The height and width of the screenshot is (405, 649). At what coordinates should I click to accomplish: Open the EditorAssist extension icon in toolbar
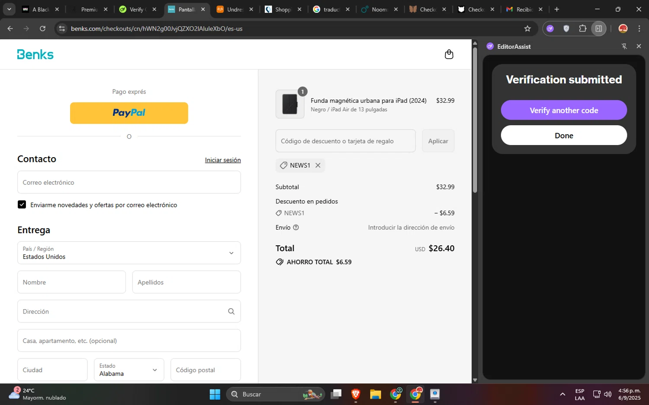tap(550, 28)
